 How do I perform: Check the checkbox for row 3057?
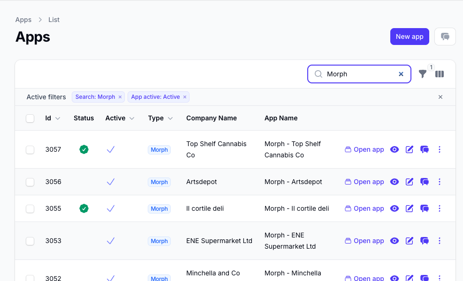30,150
